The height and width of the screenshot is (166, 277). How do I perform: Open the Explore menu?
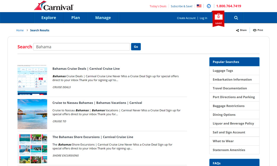tap(49, 18)
